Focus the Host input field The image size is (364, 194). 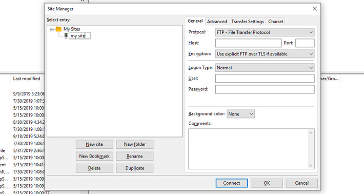coord(249,43)
